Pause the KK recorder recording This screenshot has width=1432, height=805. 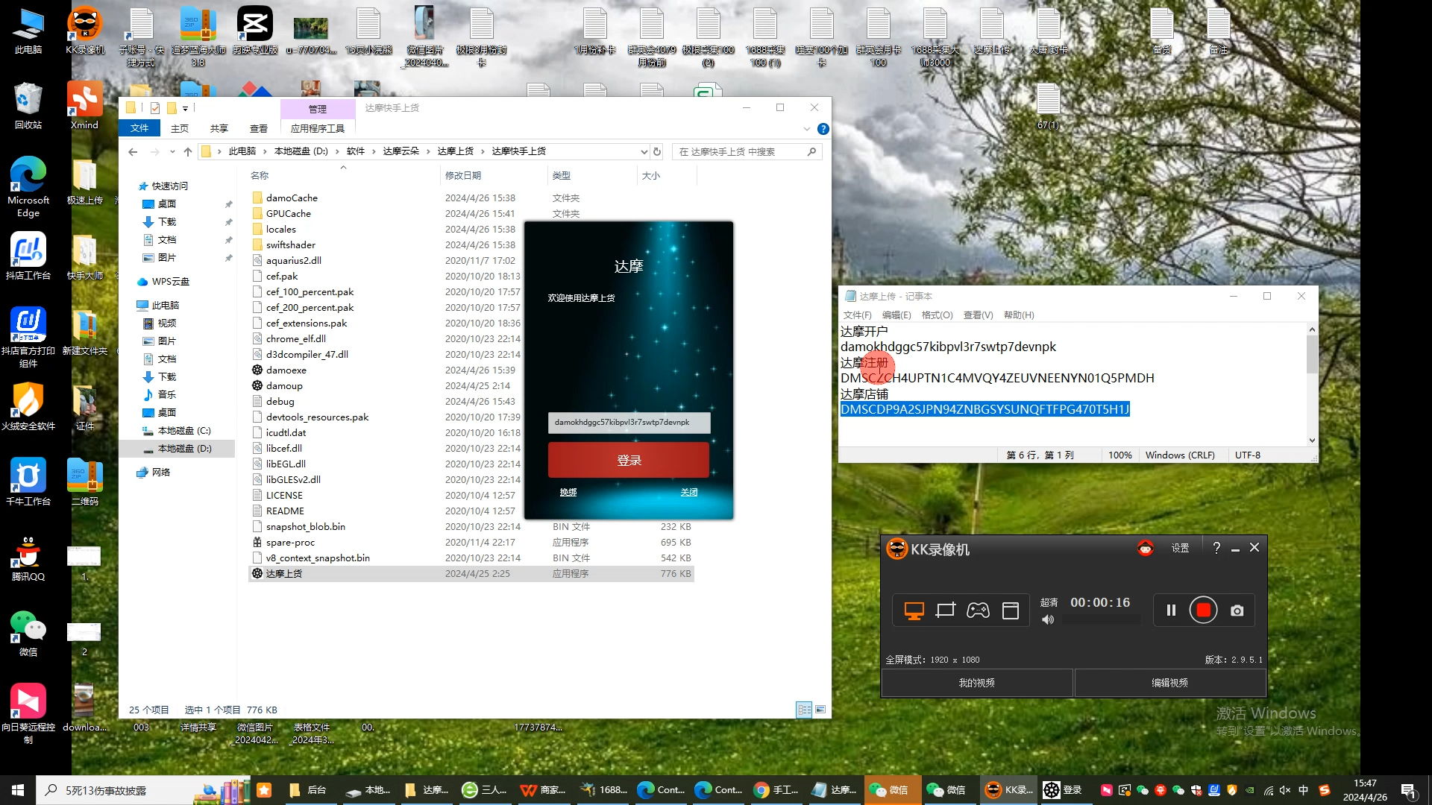click(1171, 610)
